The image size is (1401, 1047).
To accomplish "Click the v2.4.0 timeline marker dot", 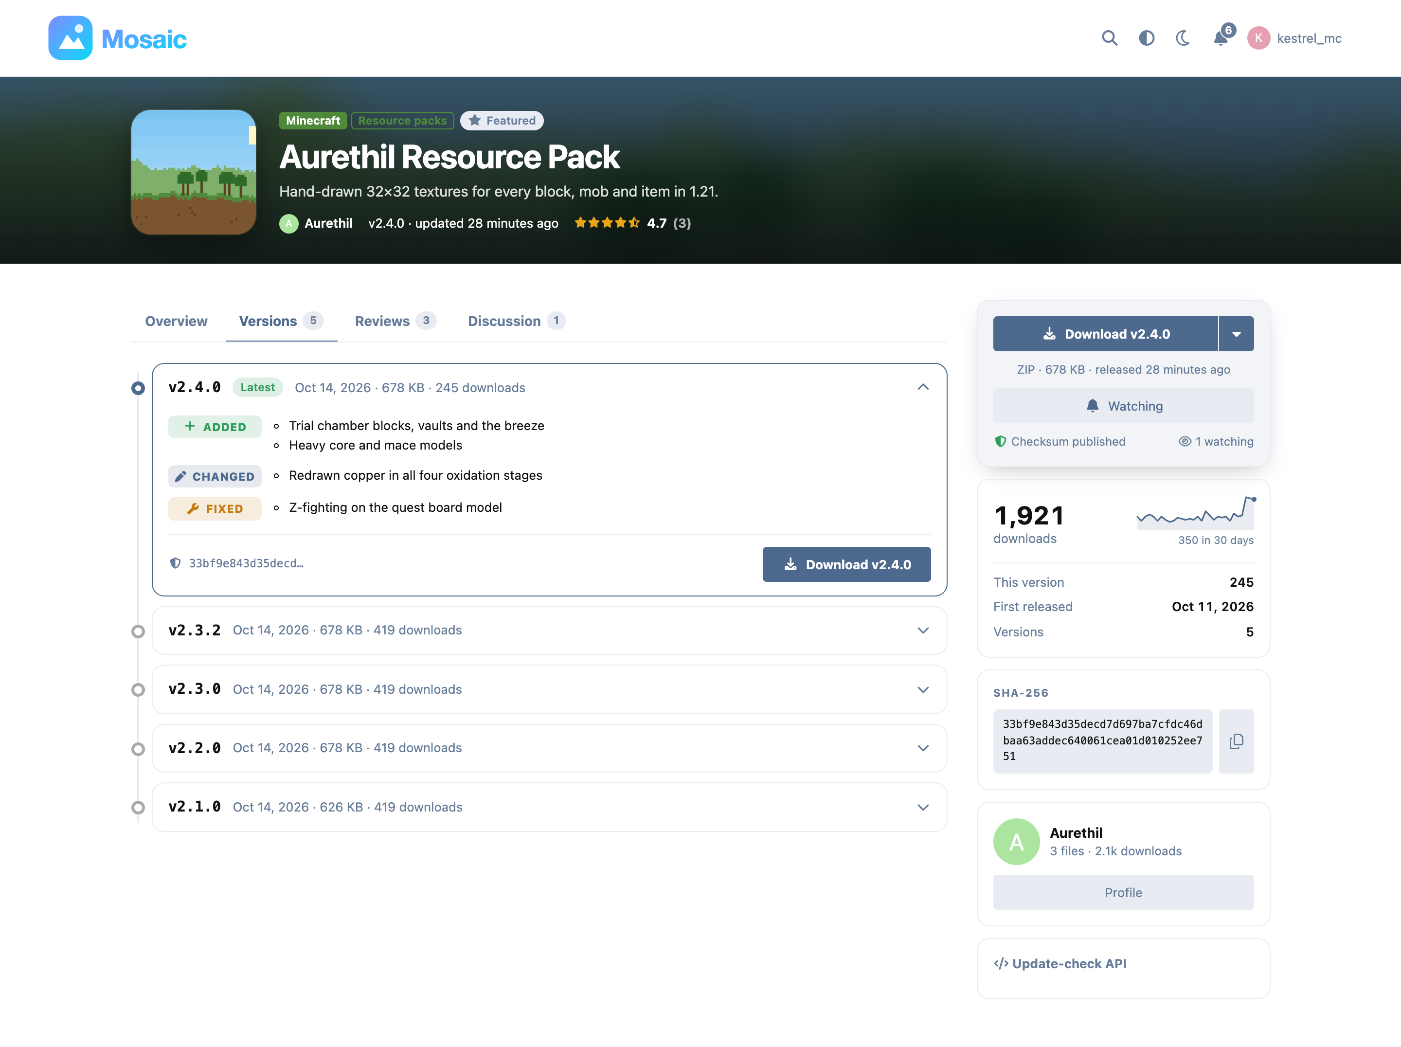I will (138, 388).
